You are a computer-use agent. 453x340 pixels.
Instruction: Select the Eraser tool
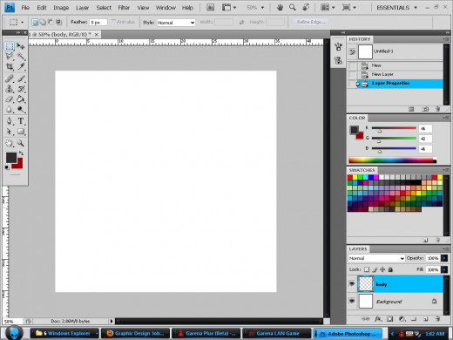[10, 99]
